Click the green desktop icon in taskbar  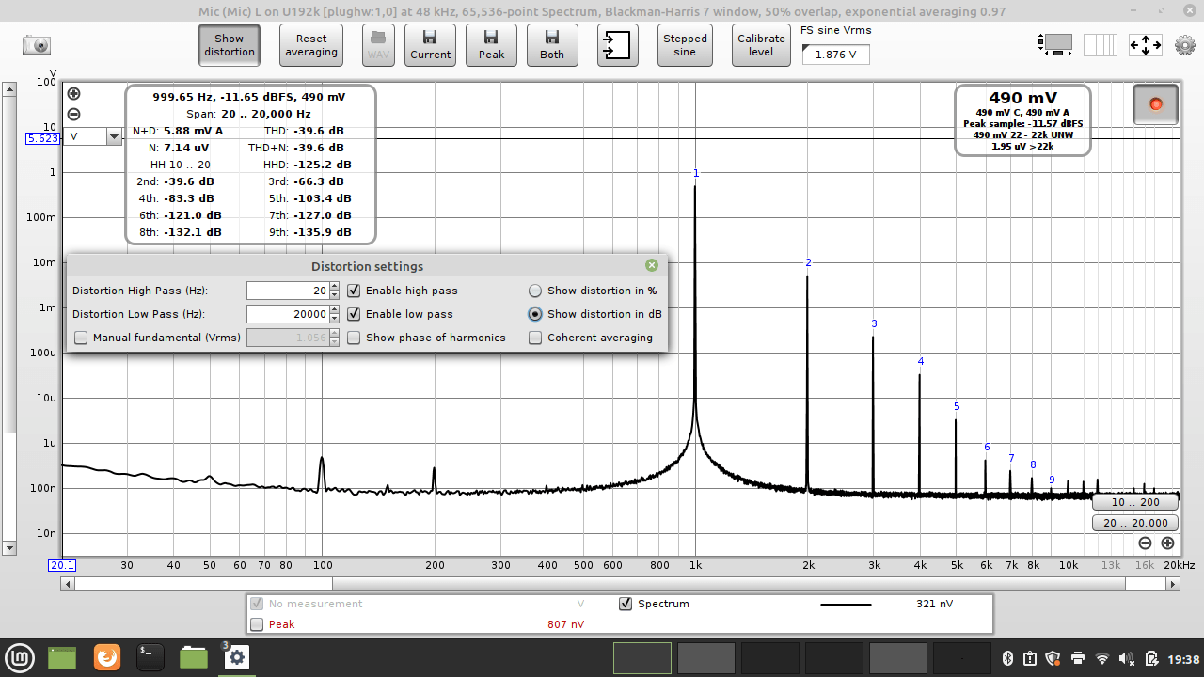(x=62, y=657)
